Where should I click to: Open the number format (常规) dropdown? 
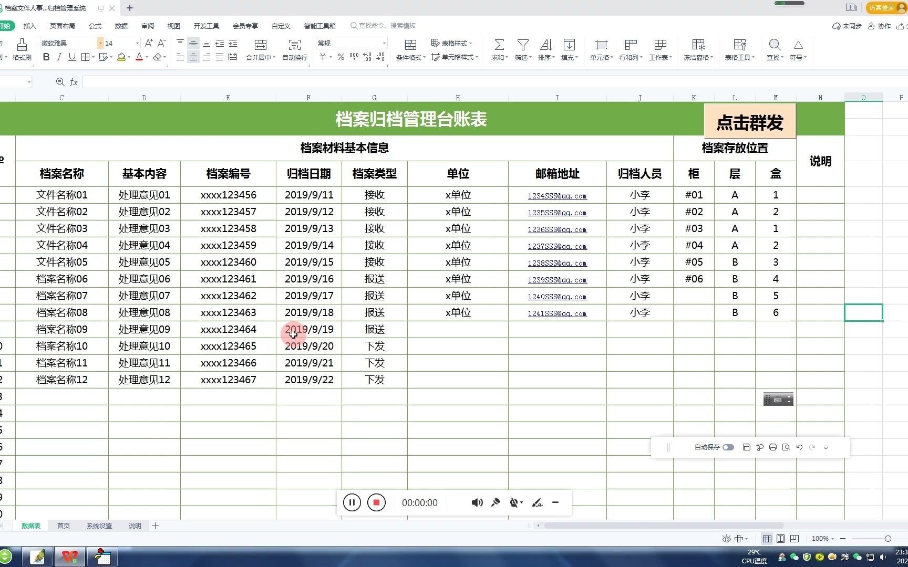point(384,43)
